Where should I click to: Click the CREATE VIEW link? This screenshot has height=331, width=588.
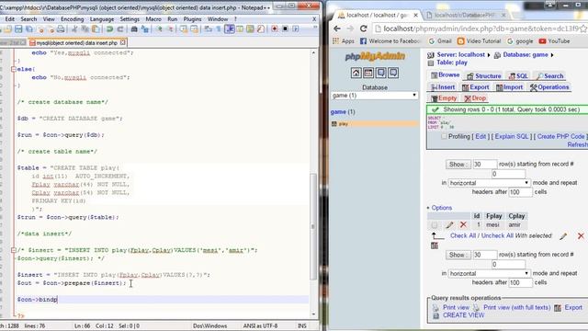(463, 315)
